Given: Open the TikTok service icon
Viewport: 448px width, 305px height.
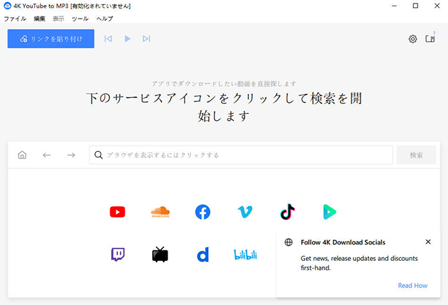Looking at the screenshot, I should (x=287, y=212).
